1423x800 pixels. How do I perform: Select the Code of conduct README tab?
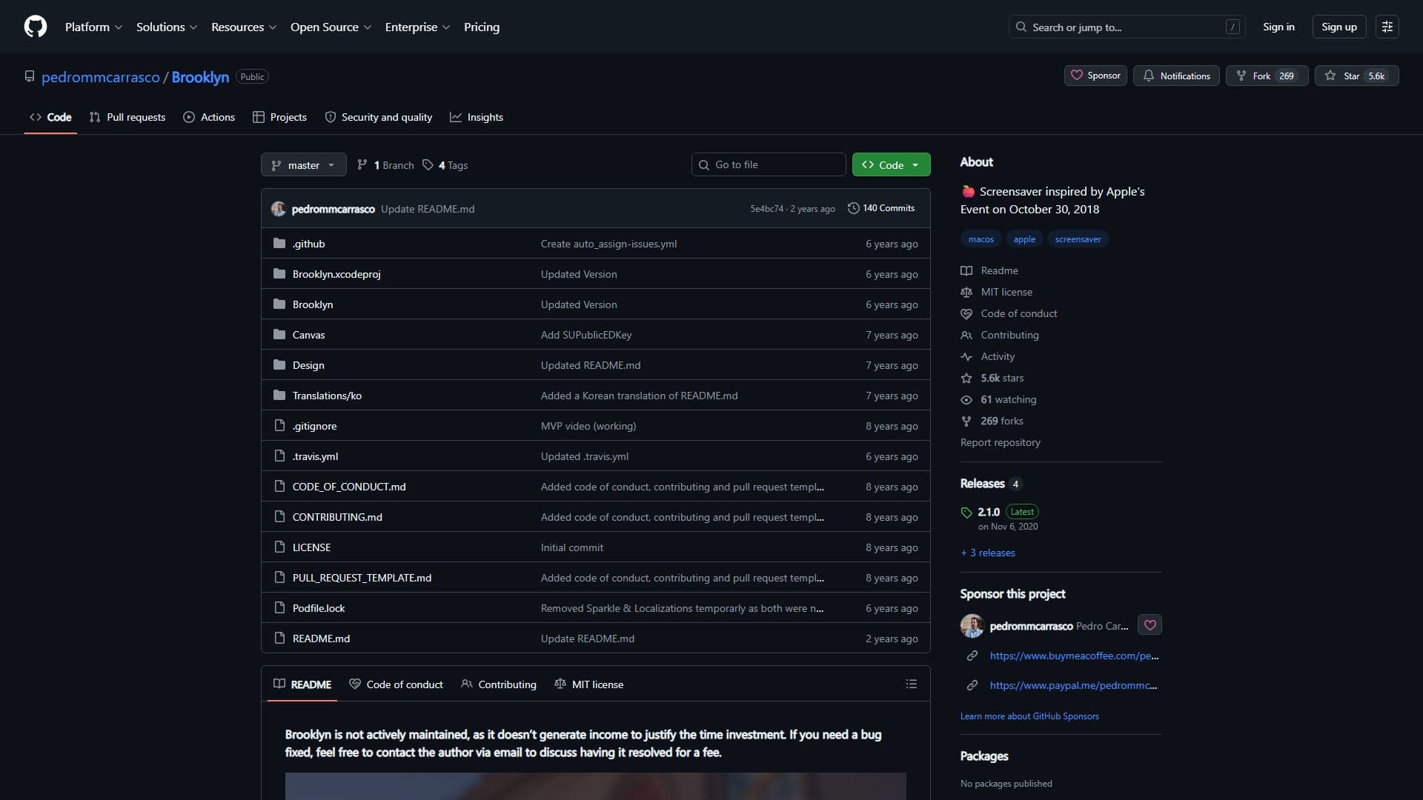coord(396,684)
